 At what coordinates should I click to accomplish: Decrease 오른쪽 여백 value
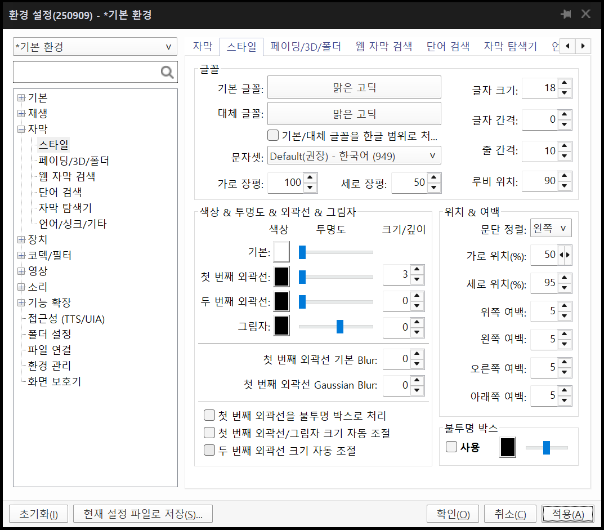pyautogui.click(x=565, y=372)
